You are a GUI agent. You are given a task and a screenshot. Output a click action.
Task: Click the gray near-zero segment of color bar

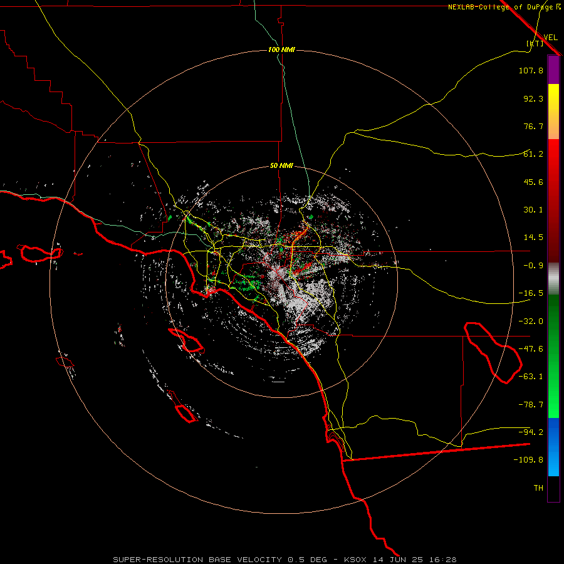(x=553, y=279)
